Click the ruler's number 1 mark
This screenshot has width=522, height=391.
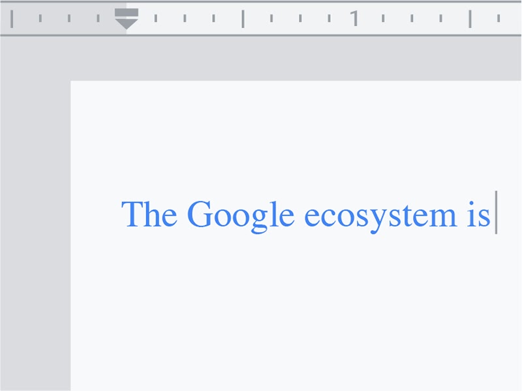355,18
